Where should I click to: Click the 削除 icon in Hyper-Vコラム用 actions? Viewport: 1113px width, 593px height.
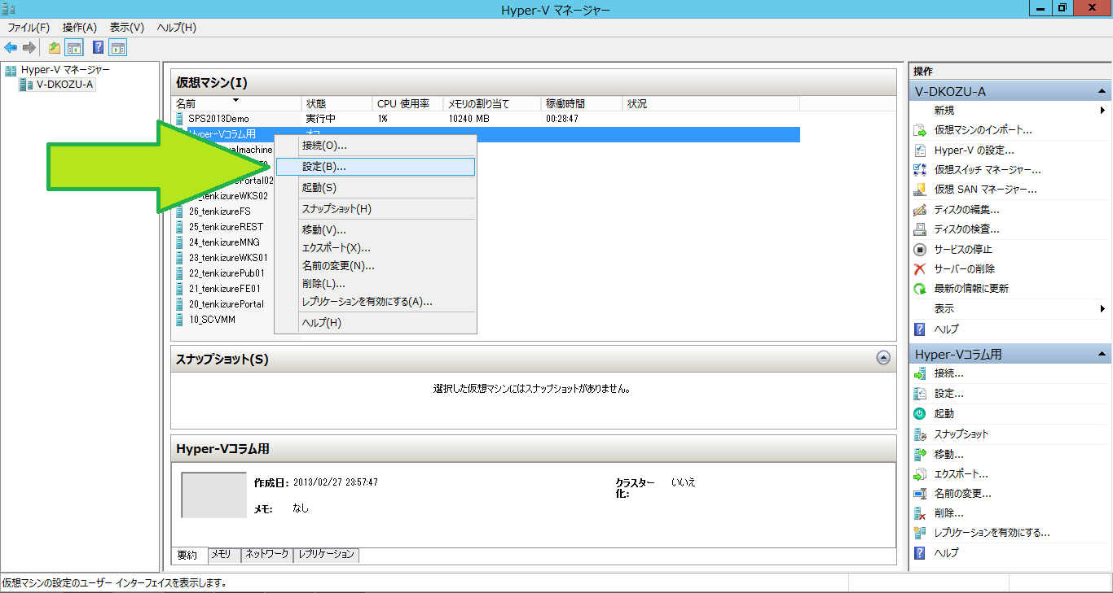click(920, 513)
